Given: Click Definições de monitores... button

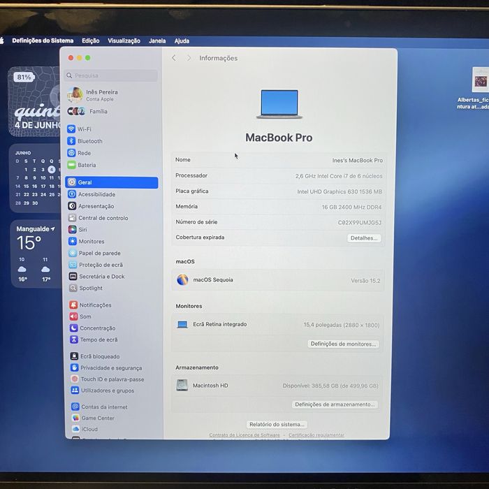Looking at the screenshot, I should click(344, 344).
